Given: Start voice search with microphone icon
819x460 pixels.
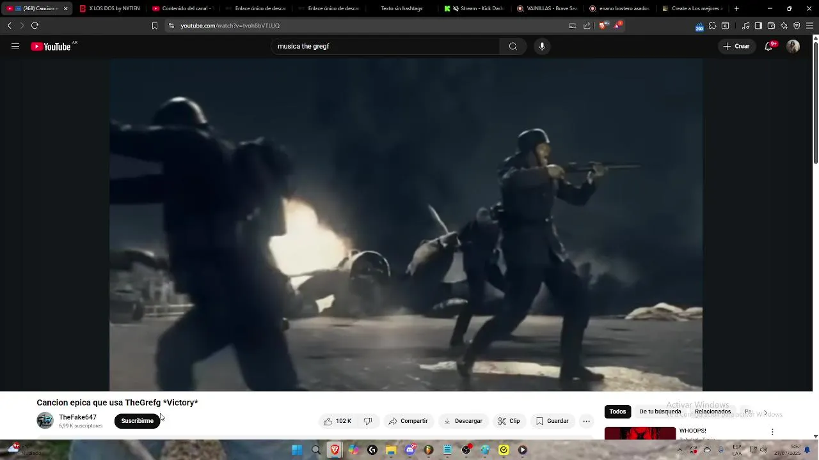Looking at the screenshot, I should click(542, 47).
